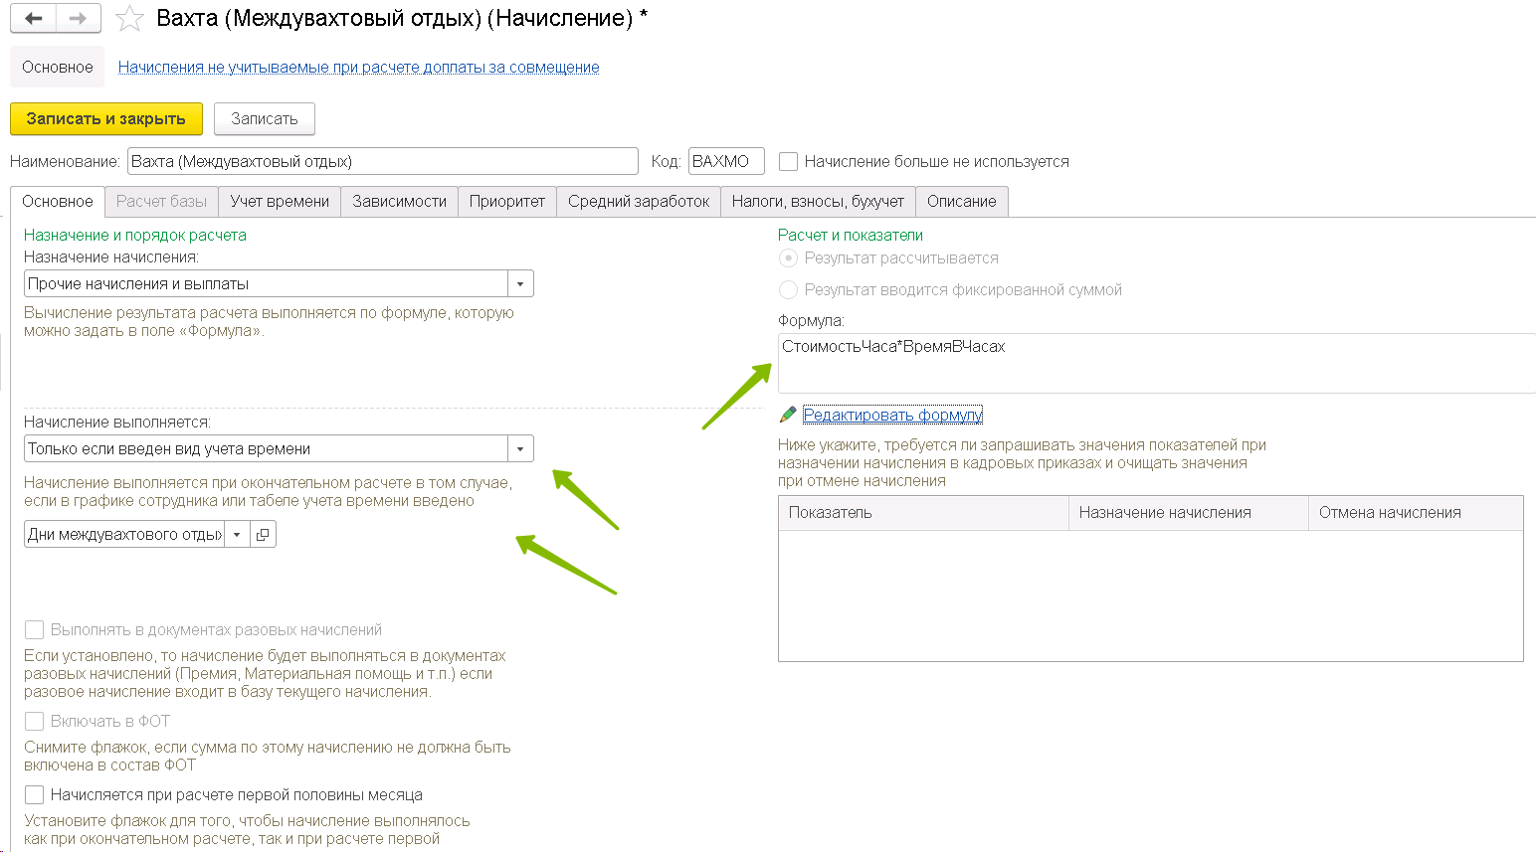Screen dimensions: 1536x852
Task: Click the pencil icon next to formula link
Action: point(788,415)
